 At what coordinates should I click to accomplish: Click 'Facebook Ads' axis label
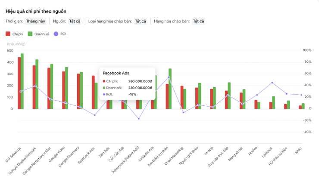point(86,155)
